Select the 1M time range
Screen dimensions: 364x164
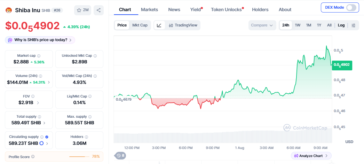tap(309, 25)
